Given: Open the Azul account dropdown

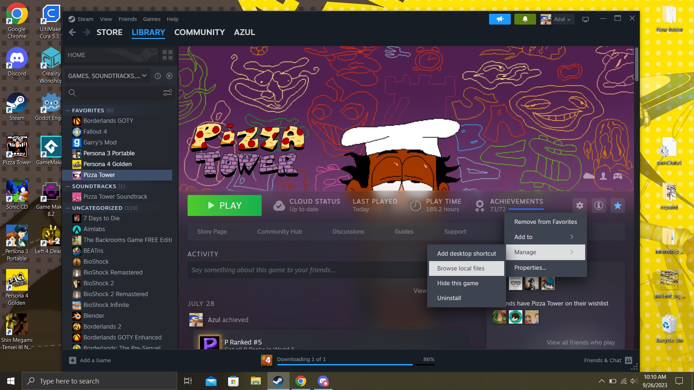Looking at the screenshot, I should click(557, 19).
